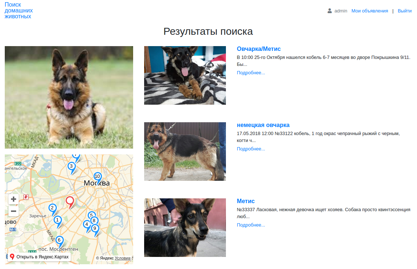Image resolution: width=417 pixels, height=269 pixels.
Task: Click Подробнее under немецкая овчарка
Action: point(251,149)
